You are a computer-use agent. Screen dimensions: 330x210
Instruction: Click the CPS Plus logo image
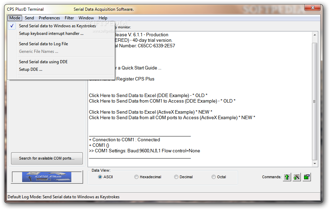pyautogui.click(x=47, y=177)
